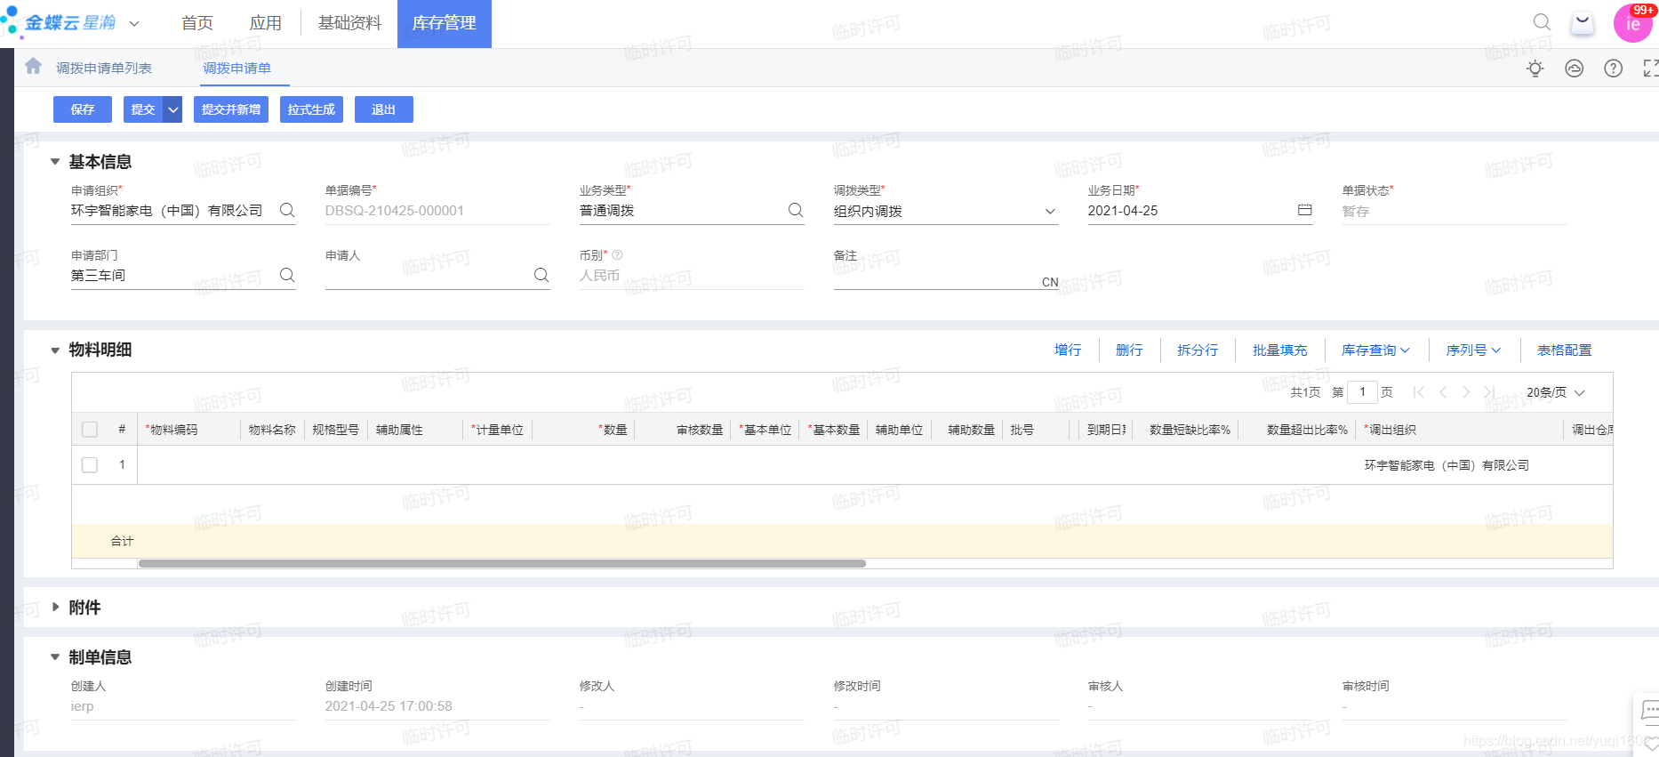Open the dropdown beside 金蝶云星瀚 logo
Viewport: 1659px width, 757px height.
pyautogui.click(x=134, y=23)
